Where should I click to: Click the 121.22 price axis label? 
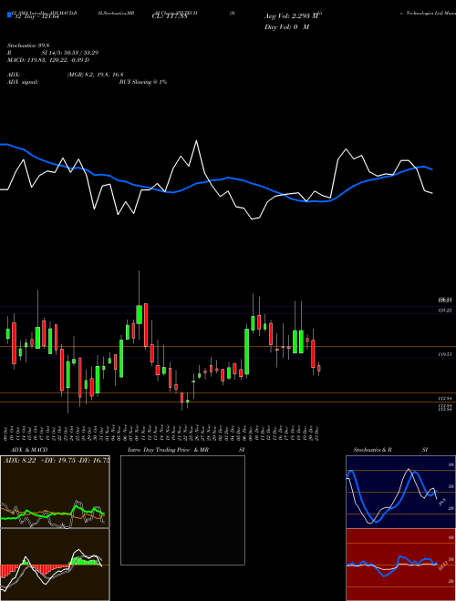(445, 311)
